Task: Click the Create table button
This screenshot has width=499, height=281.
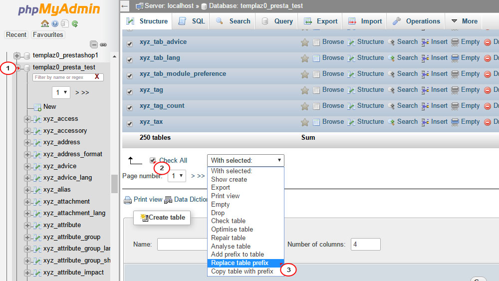Action: point(162,218)
